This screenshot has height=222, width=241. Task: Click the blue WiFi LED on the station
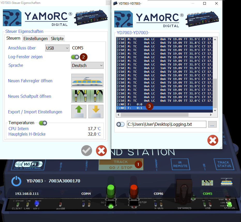(36, 204)
